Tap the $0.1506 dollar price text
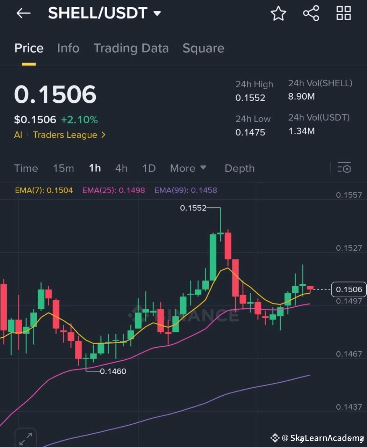 click(35, 120)
